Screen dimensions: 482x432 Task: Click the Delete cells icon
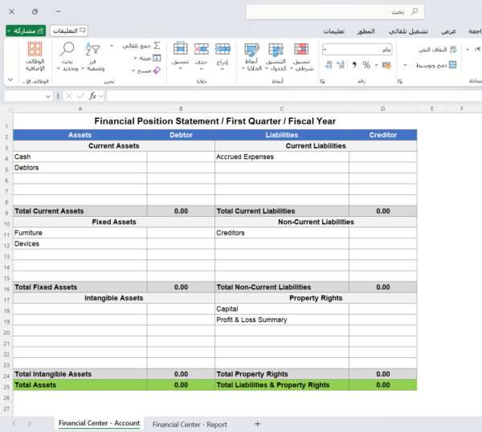[x=201, y=53]
